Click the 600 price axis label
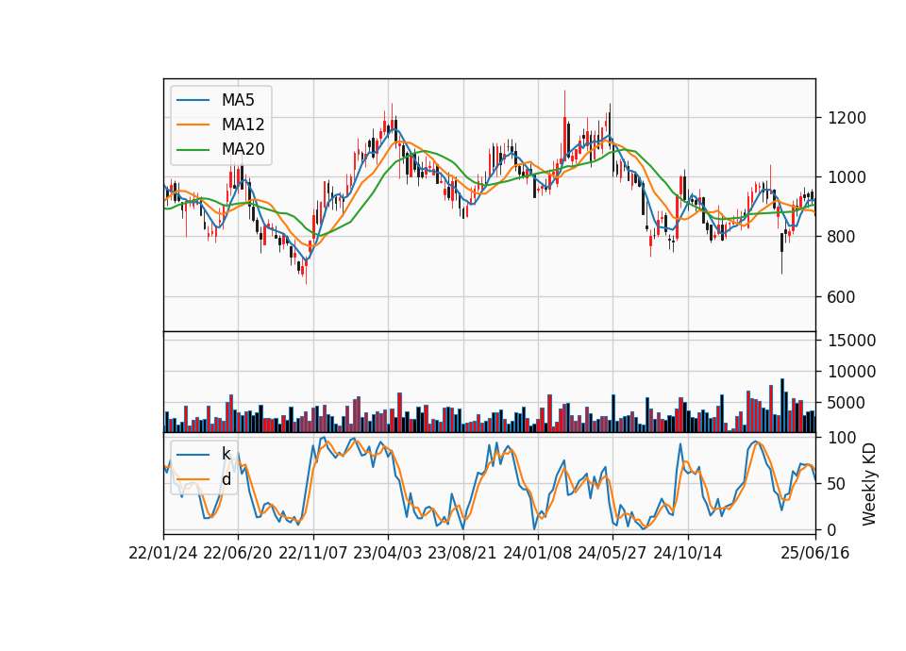The height and width of the screenshot is (651, 906). pyautogui.click(x=842, y=297)
